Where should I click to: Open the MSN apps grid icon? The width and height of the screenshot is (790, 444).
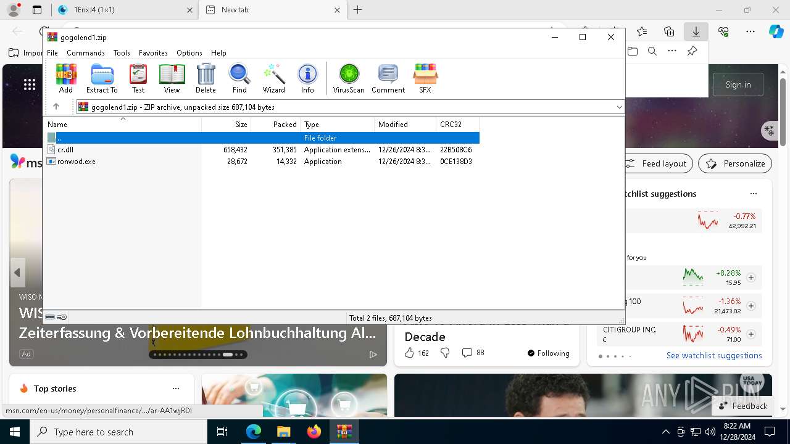coord(30,84)
